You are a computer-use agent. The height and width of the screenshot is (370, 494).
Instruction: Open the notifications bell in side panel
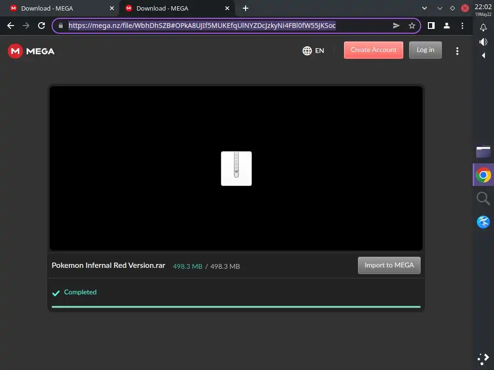point(483,27)
